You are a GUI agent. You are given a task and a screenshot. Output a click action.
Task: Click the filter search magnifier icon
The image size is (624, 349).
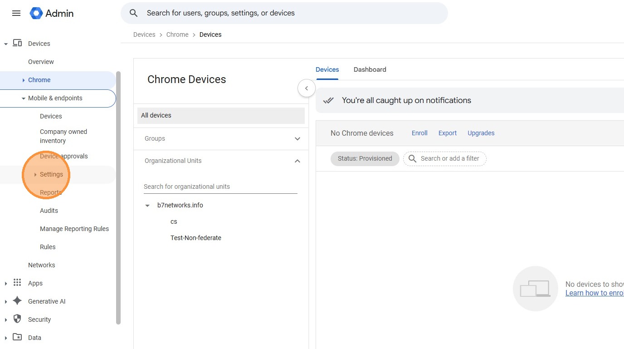413,158
